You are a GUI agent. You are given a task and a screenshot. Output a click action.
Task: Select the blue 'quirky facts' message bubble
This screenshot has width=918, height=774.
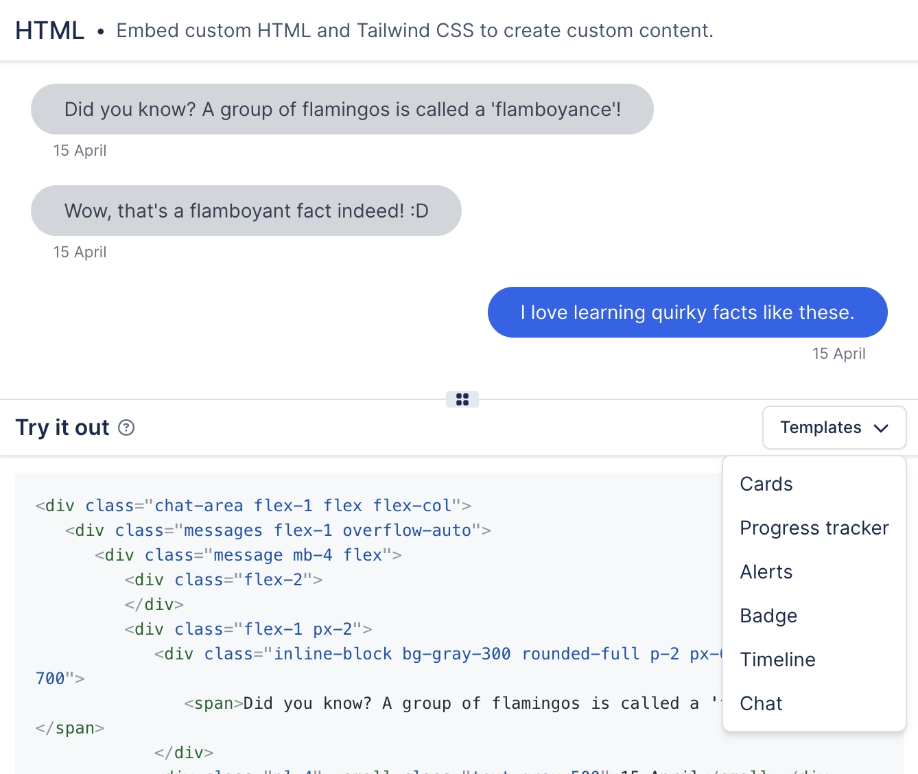(x=687, y=312)
